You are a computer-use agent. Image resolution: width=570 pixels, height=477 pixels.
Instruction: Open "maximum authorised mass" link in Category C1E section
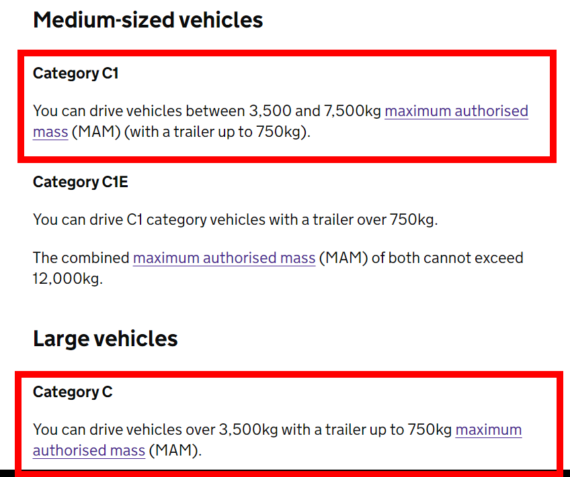pos(224,258)
